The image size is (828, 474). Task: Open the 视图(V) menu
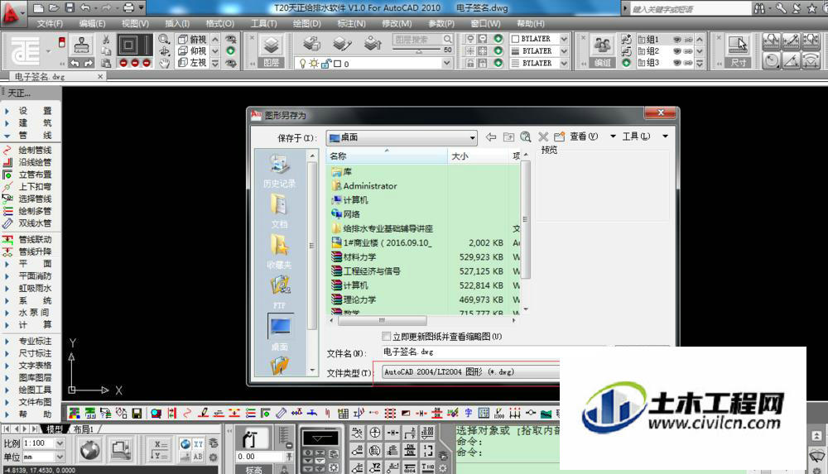point(135,24)
